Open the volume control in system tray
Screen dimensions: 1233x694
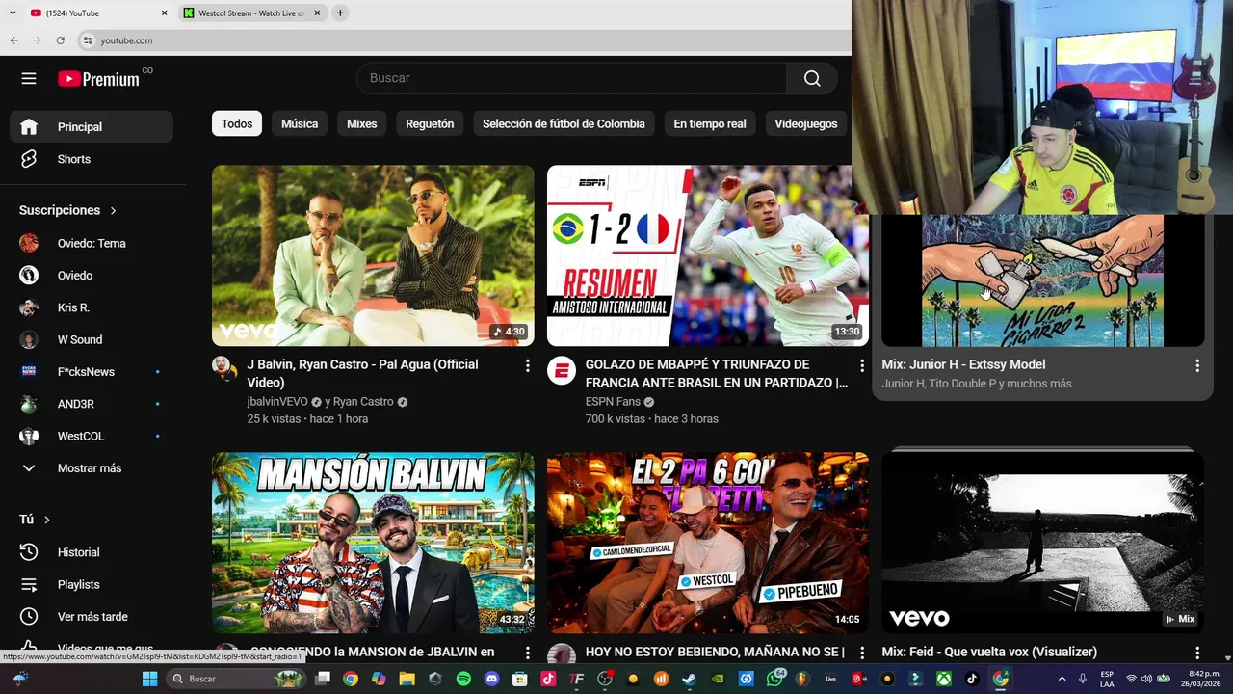1147,679
